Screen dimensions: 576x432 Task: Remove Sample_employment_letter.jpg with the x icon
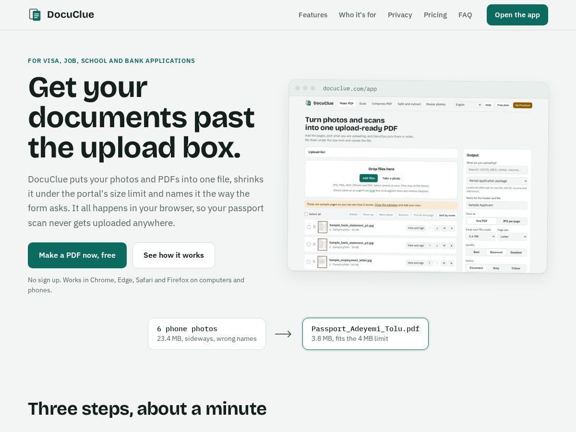(x=451, y=263)
